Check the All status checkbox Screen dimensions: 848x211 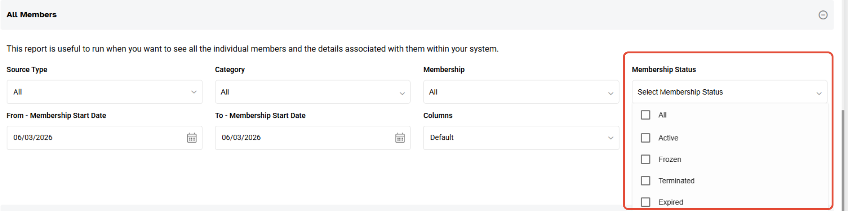pos(645,115)
